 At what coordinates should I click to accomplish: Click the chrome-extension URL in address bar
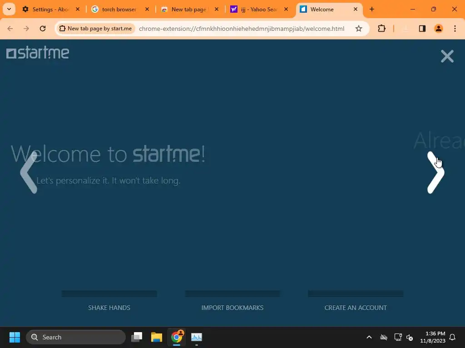242,29
